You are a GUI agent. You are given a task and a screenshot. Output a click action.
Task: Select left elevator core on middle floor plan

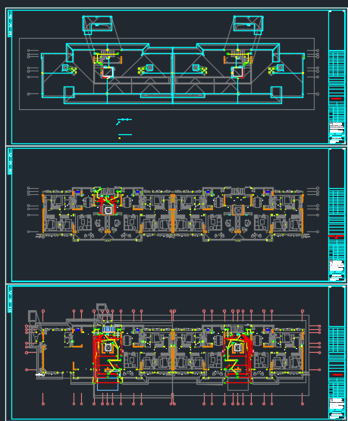coord(108,211)
